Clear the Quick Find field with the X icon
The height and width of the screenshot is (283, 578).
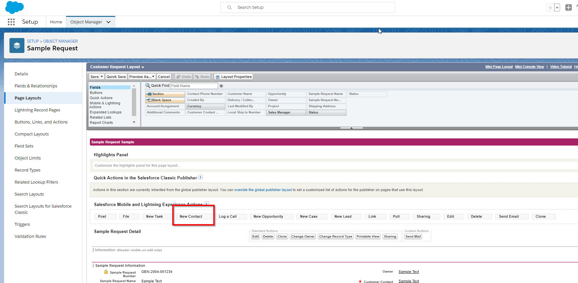click(x=221, y=86)
